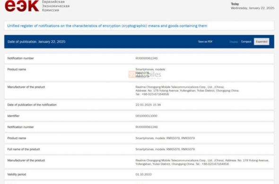Select the Expanded display mode button

pyautogui.click(x=262, y=42)
